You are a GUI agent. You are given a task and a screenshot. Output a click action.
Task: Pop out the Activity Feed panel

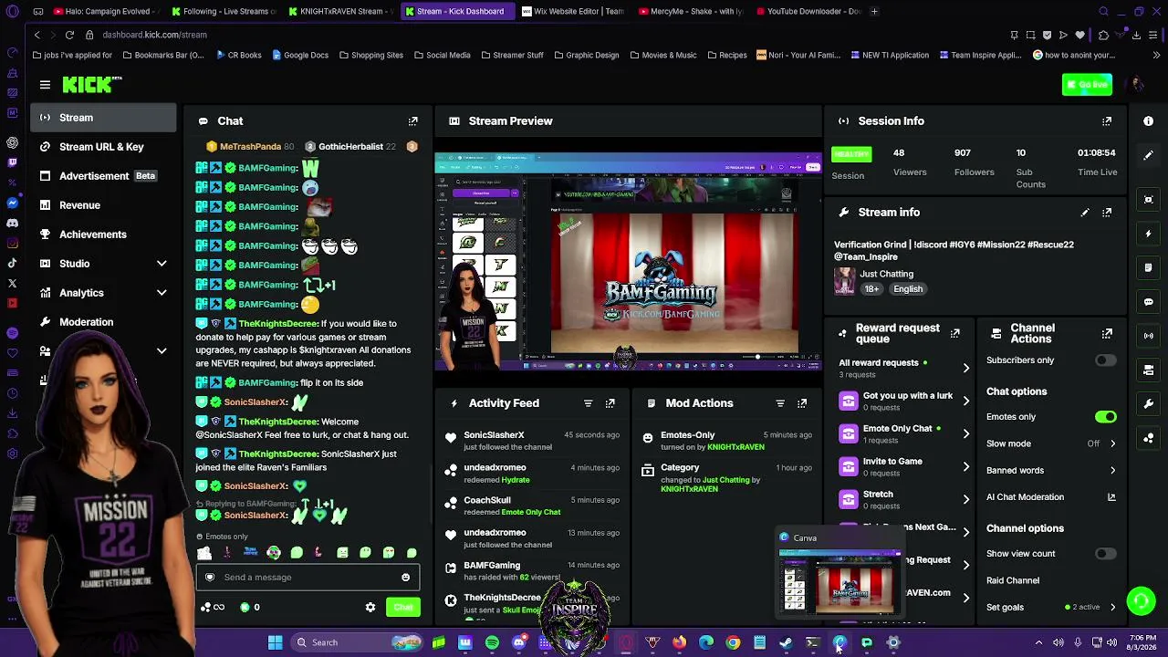pyautogui.click(x=610, y=402)
